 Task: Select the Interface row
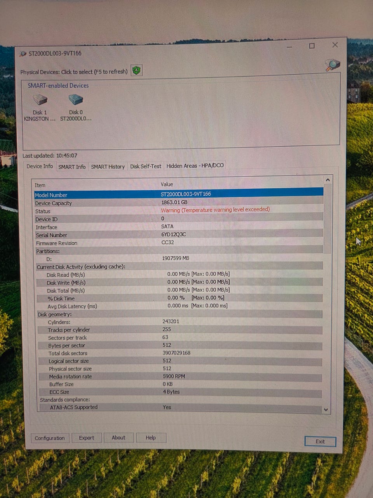(x=179, y=227)
